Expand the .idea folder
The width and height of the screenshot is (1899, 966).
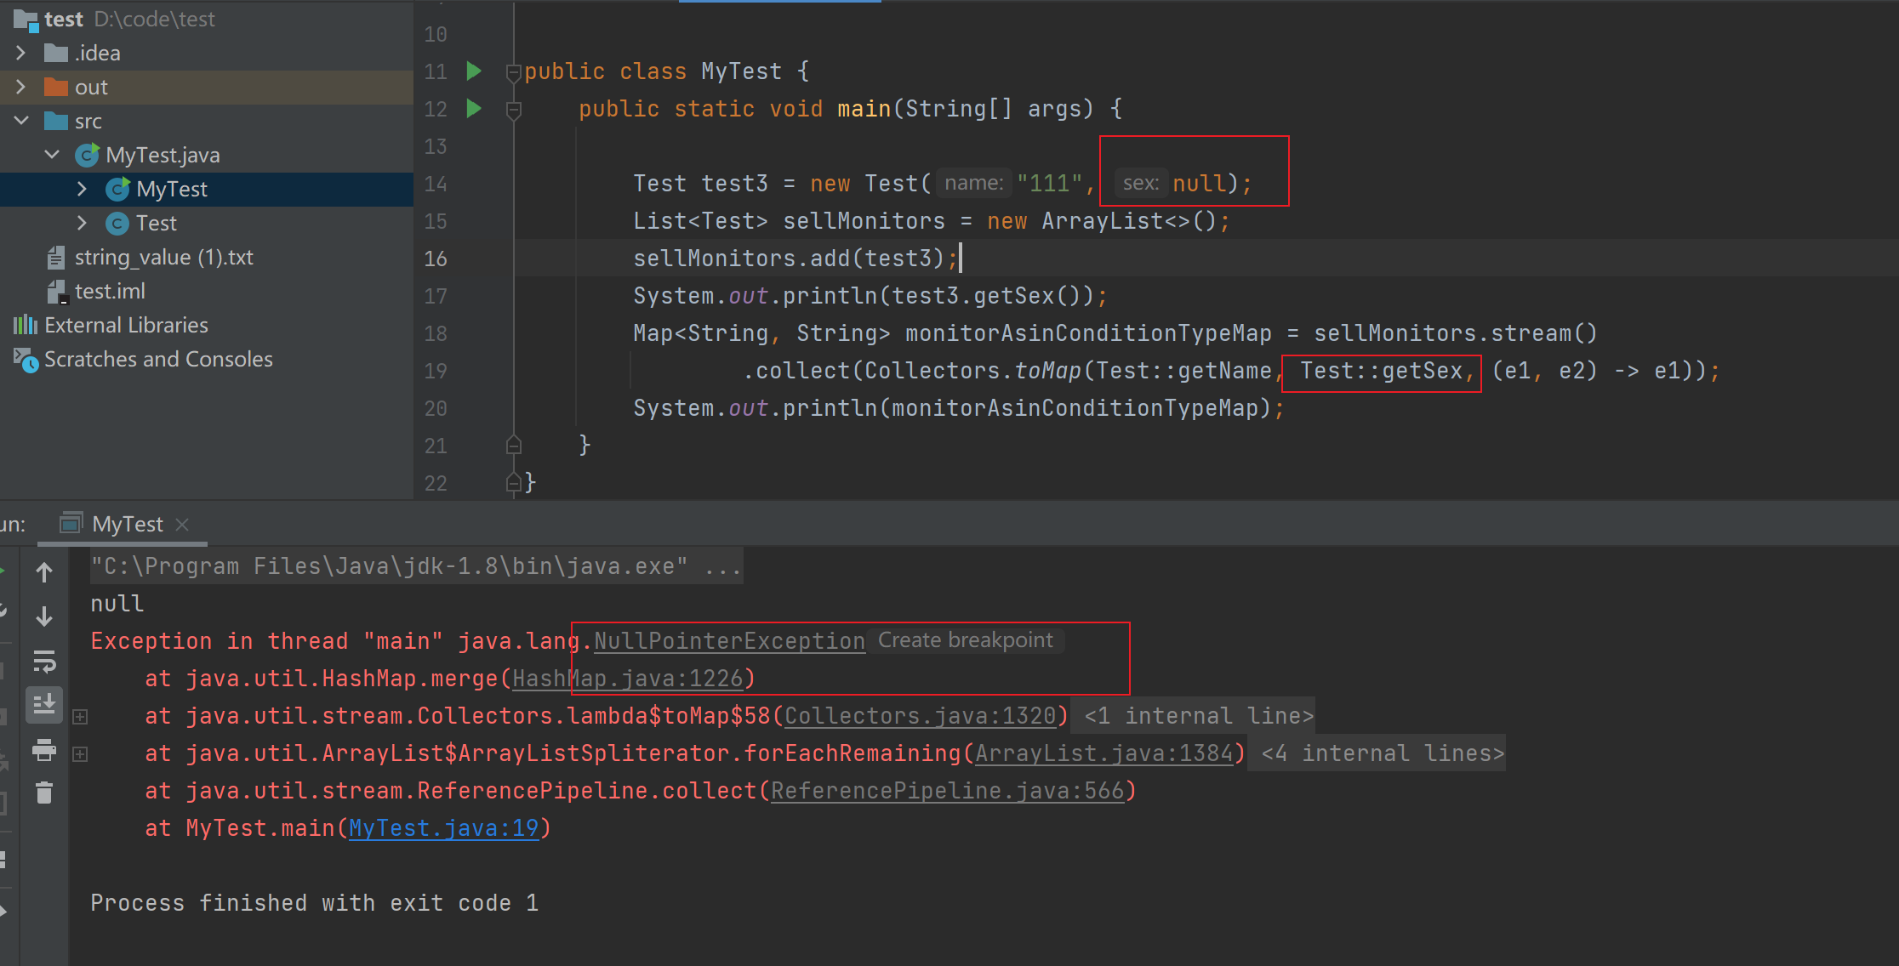point(20,54)
